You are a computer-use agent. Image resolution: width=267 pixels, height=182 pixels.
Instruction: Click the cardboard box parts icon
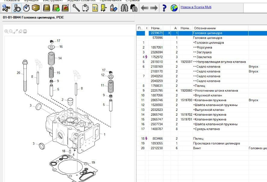36,8
